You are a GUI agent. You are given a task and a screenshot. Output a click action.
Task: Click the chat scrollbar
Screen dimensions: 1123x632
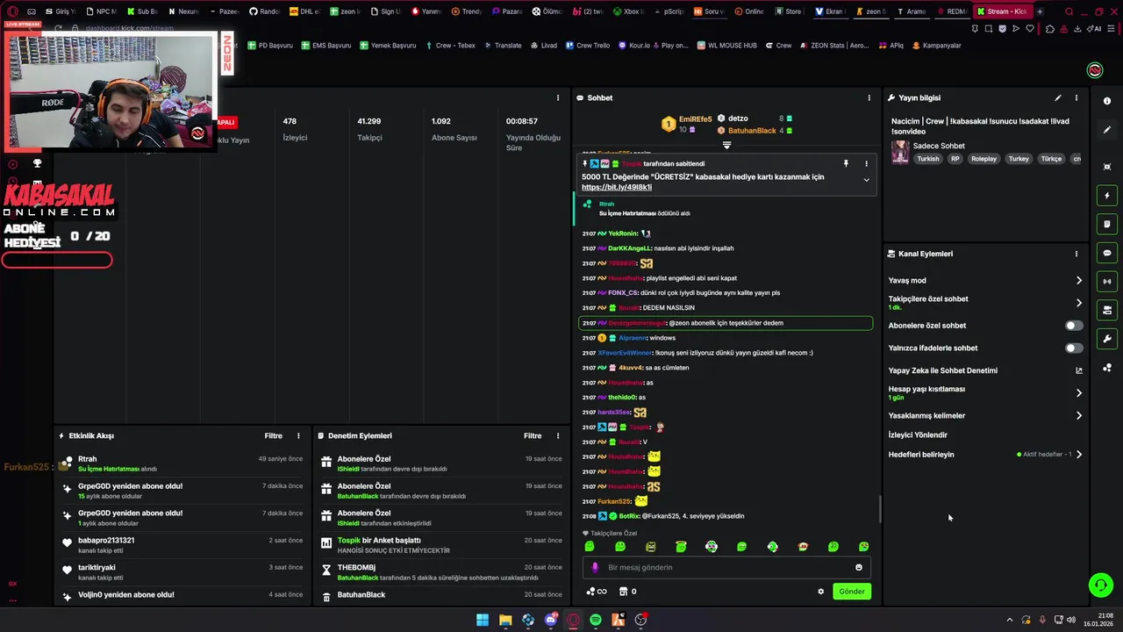(x=880, y=509)
